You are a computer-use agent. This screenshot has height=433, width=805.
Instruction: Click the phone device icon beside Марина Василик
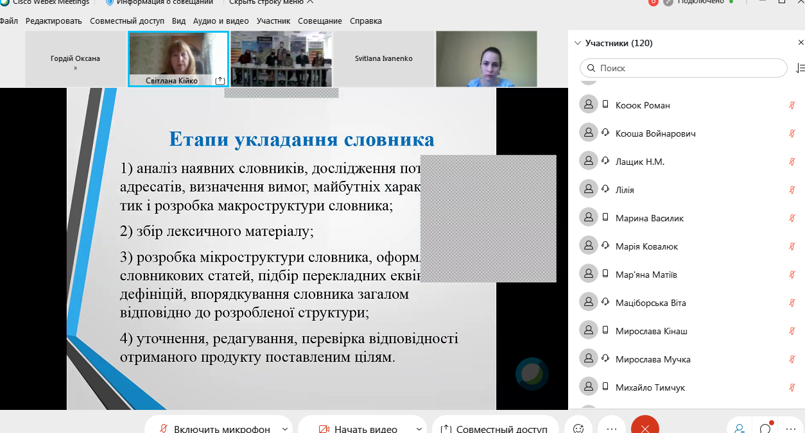click(604, 217)
